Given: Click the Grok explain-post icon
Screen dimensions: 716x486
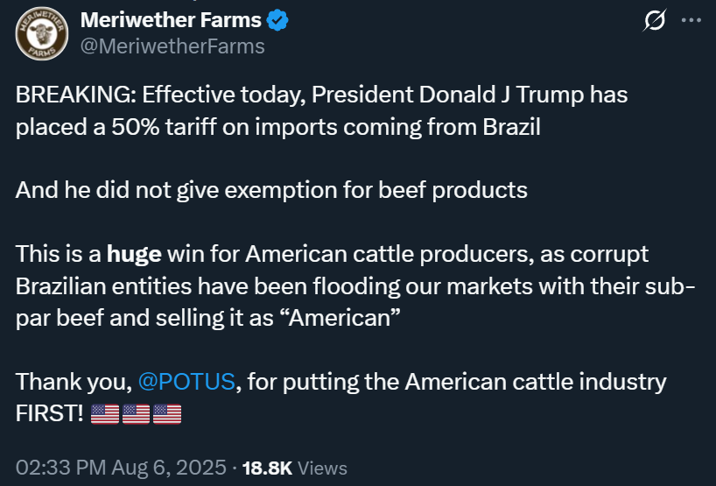Looking at the screenshot, I should click(x=654, y=20).
